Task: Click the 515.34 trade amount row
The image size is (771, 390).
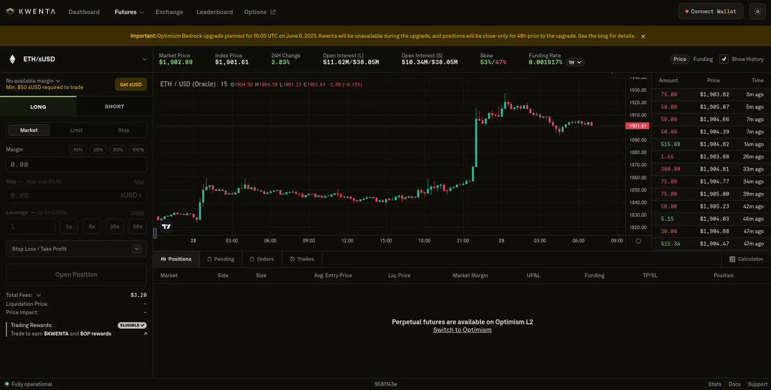Action: 711,244
